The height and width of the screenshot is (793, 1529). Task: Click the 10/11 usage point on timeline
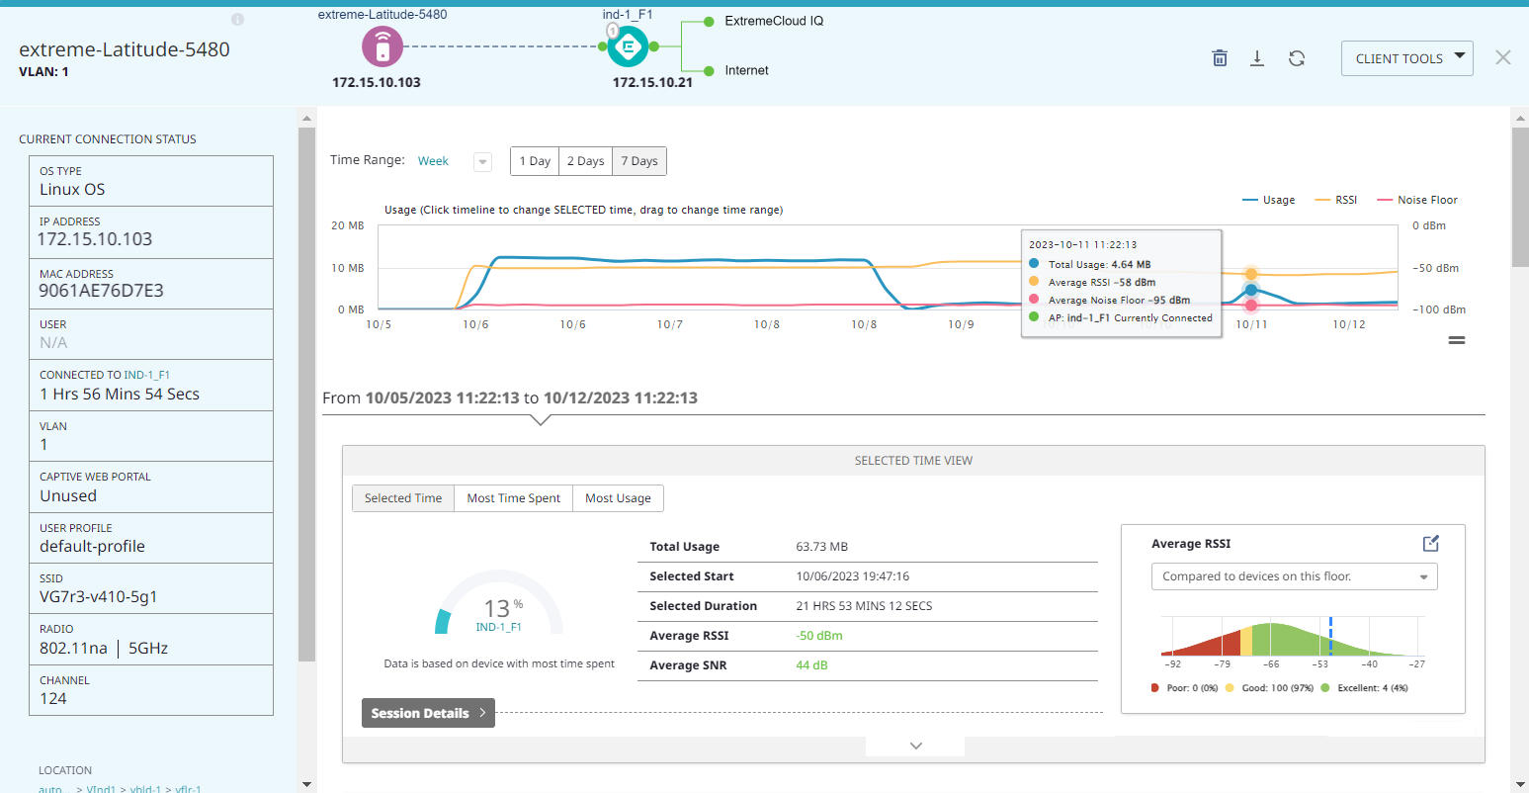point(1251,290)
